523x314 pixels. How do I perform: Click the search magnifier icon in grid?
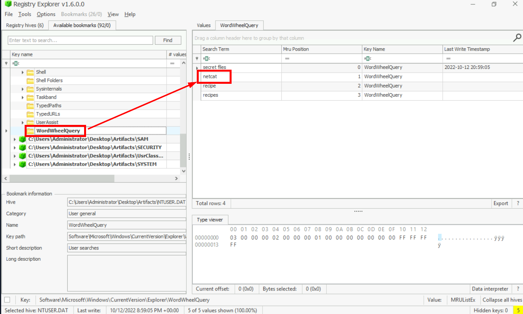(517, 38)
